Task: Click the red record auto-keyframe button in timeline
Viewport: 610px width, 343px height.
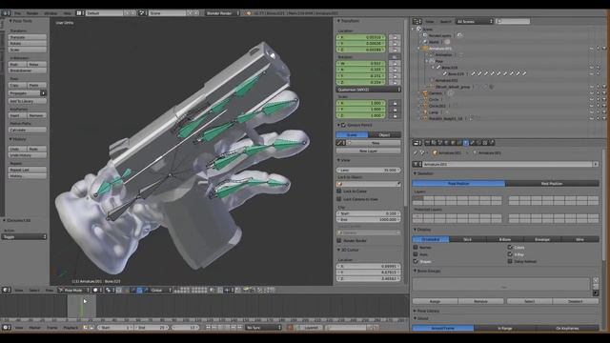Action: [290, 328]
